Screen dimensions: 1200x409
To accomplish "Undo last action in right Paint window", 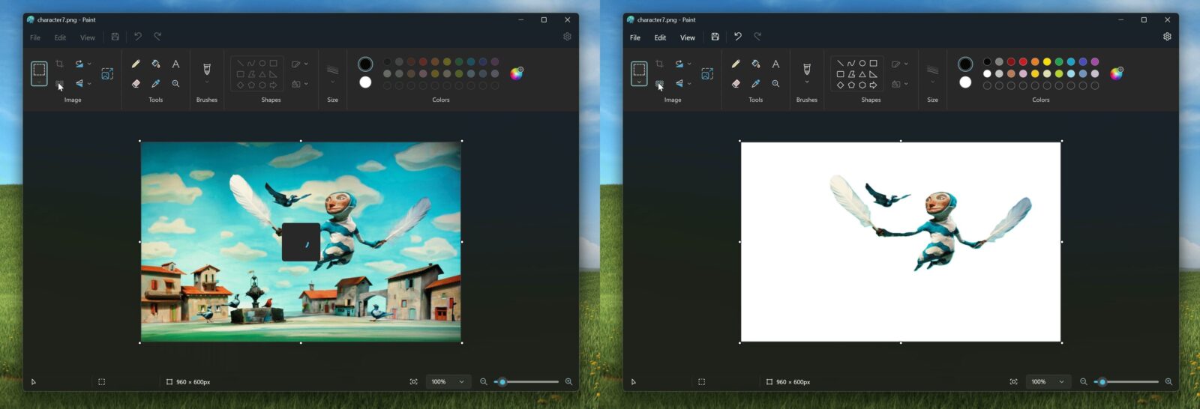I will point(738,37).
